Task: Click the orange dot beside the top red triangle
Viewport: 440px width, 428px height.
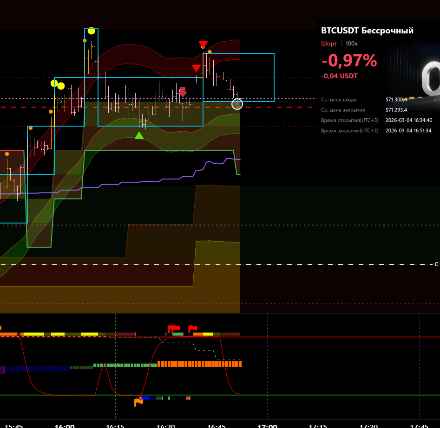Action: coord(210,51)
